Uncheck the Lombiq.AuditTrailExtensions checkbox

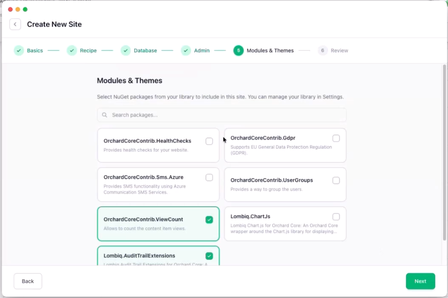tap(209, 256)
